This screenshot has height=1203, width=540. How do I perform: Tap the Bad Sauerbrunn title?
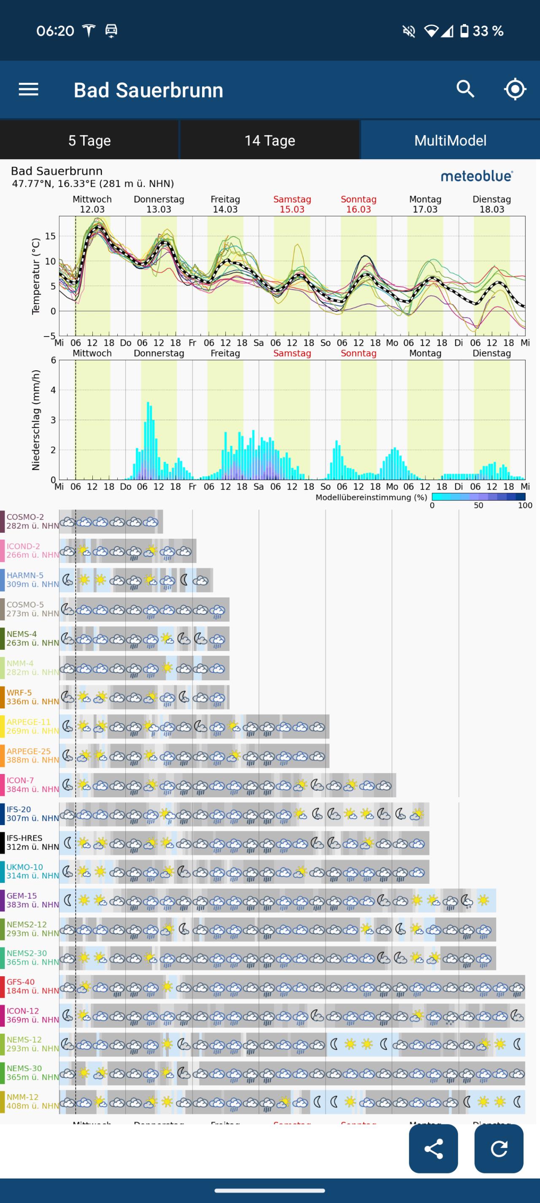[x=148, y=90]
